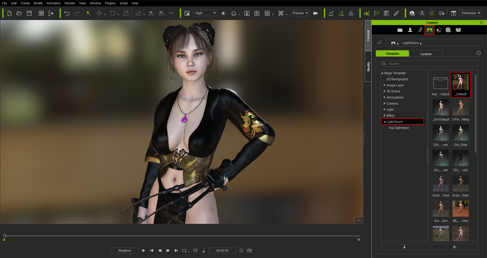
Task: Click the back arrow beside Light Room path
Action: tap(379, 43)
